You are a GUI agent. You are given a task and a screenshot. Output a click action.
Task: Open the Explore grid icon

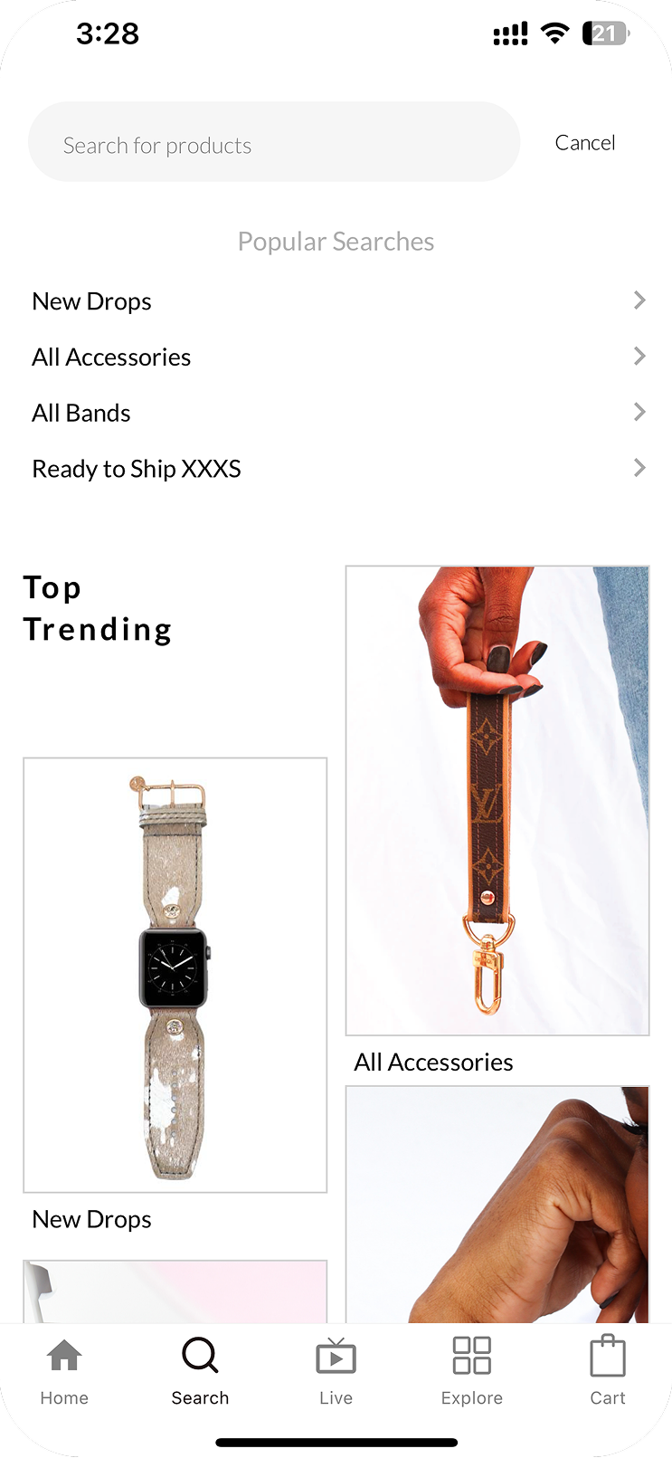click(x=471, y=1356)
